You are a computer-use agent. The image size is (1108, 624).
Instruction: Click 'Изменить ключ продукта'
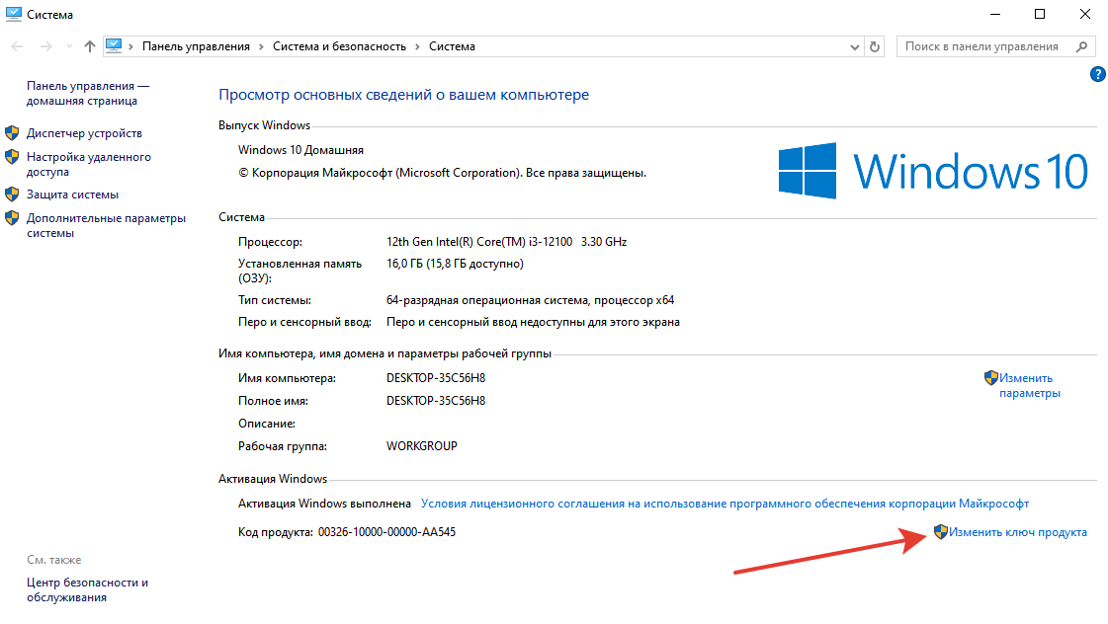[1017, 532]
